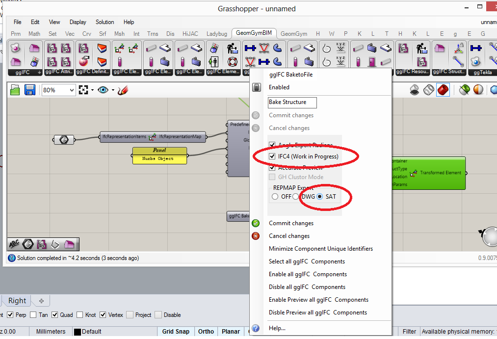Click the sketch red pencil icon
Viewport: 497px width, 339px height.
[123, 90]
